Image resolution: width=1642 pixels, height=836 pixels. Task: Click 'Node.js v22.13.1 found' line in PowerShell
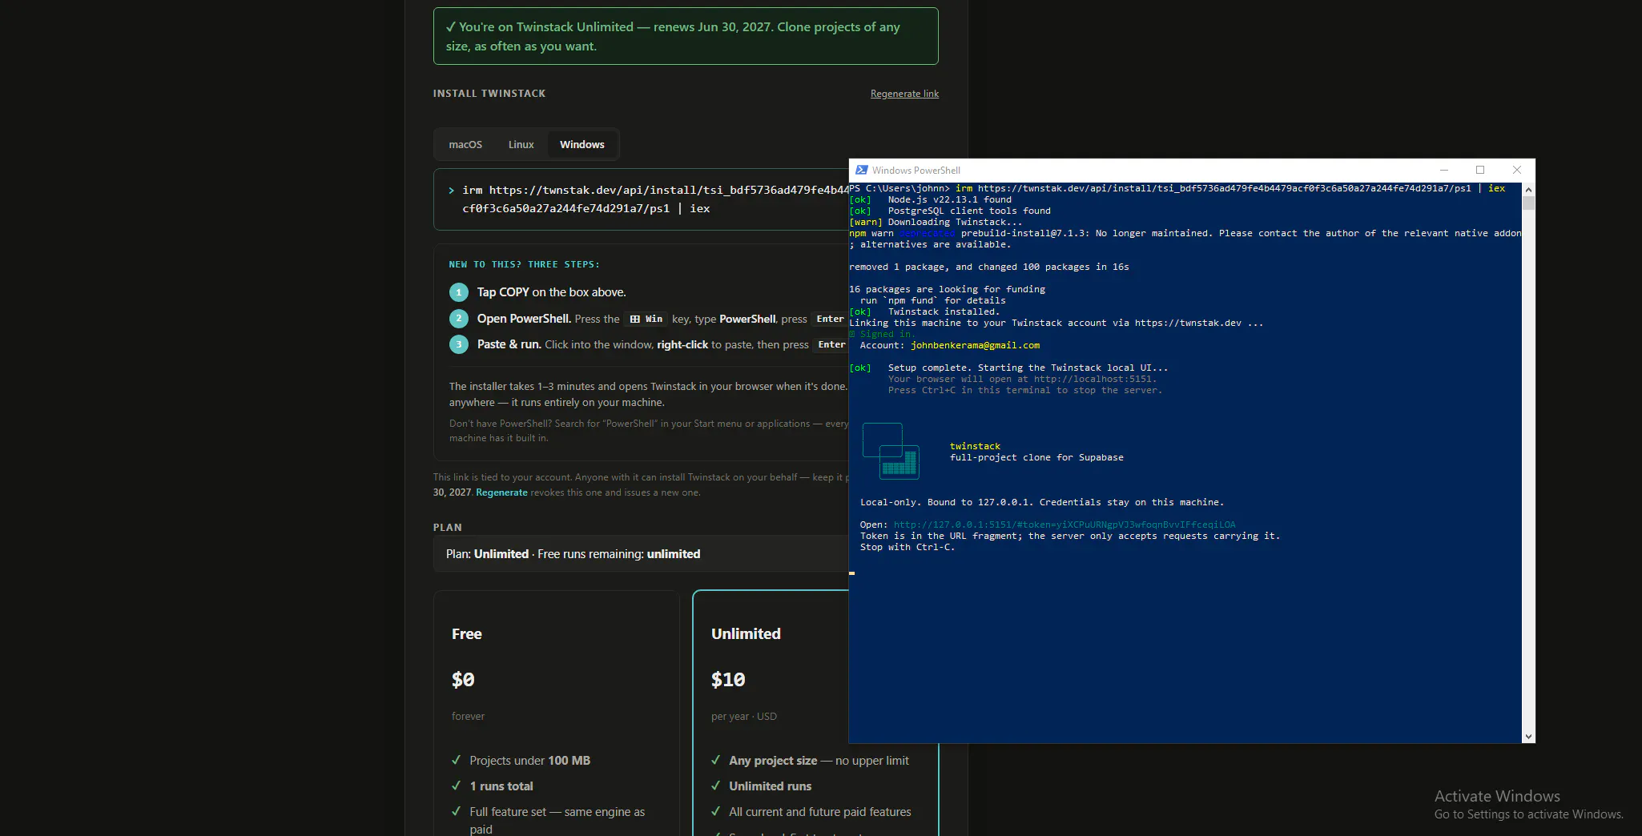point(949,200)
